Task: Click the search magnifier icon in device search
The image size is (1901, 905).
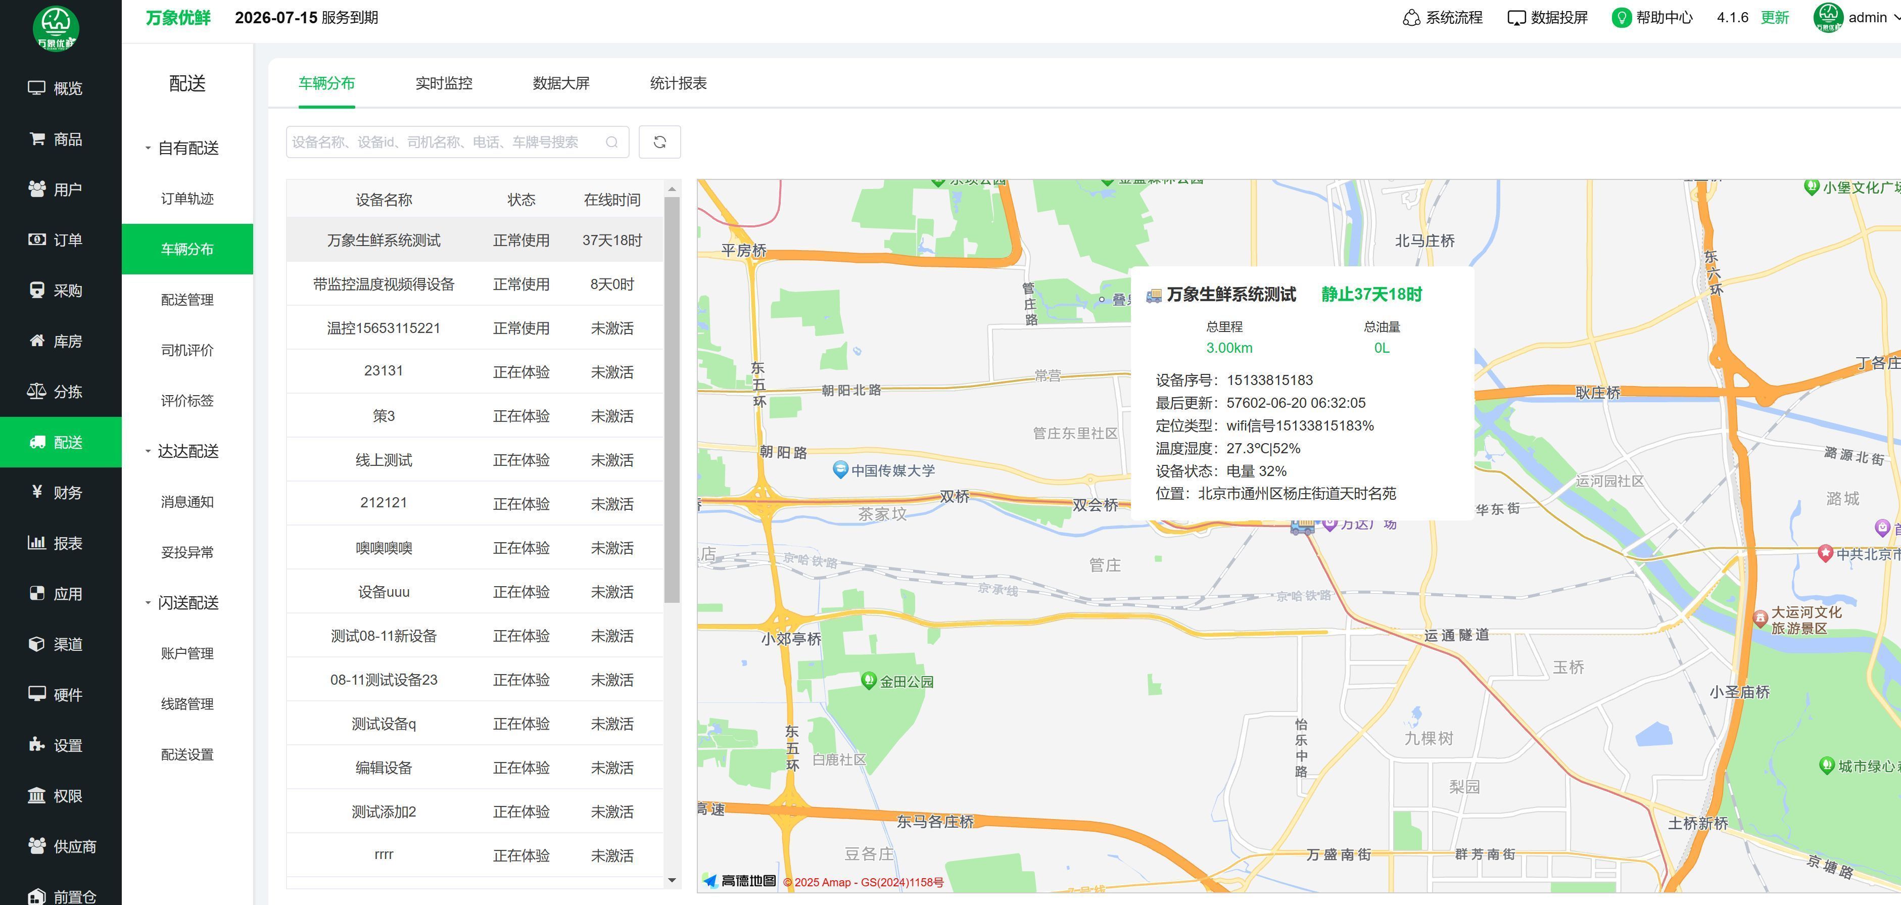Action: (x=612, y=142)
